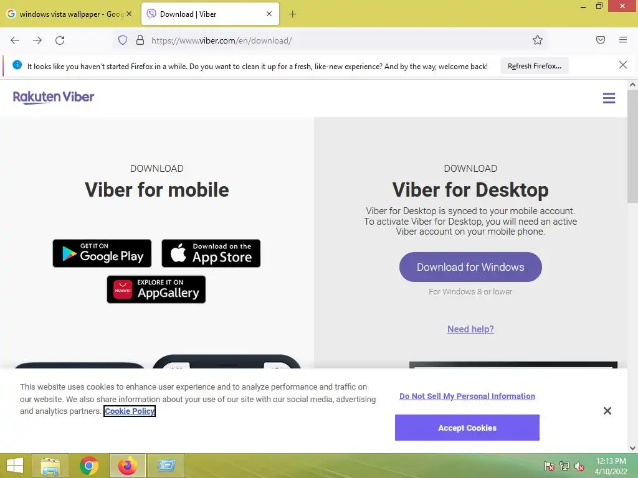Close the windows vista wallpaper tab

pyautogui.click(x=128, y=14)
